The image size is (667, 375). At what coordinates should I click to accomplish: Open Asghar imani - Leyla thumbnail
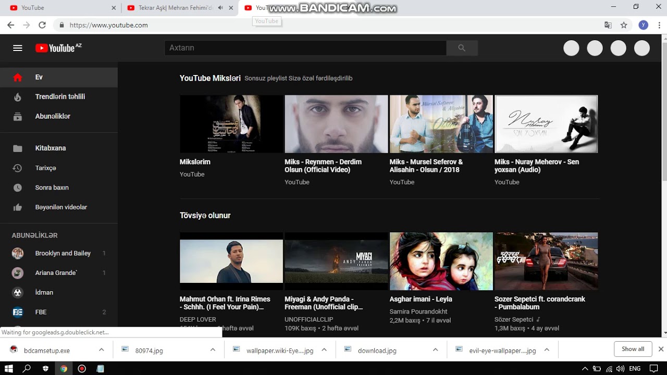tap(441, 261)
